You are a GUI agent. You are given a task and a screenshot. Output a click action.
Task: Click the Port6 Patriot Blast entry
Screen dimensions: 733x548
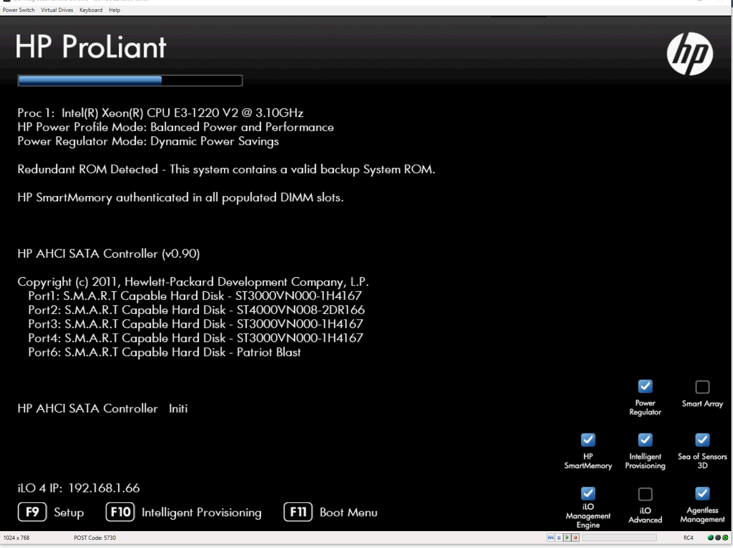point(164,353)
